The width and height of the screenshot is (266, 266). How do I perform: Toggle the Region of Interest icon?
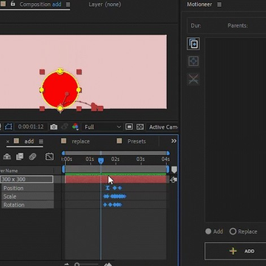coord(129,126)
